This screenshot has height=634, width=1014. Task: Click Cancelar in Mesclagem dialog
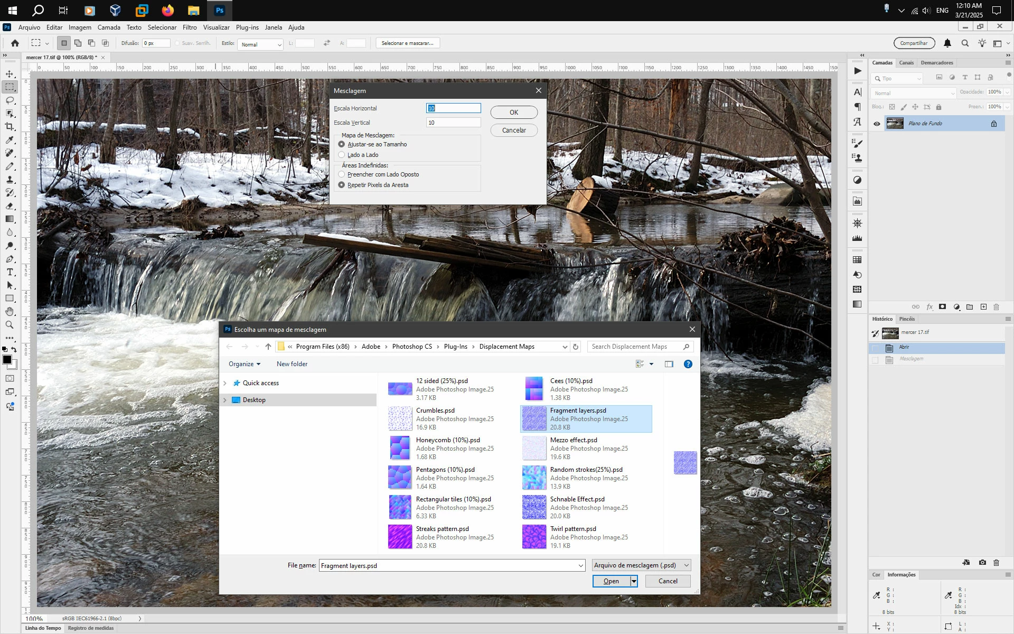(513, 130)
